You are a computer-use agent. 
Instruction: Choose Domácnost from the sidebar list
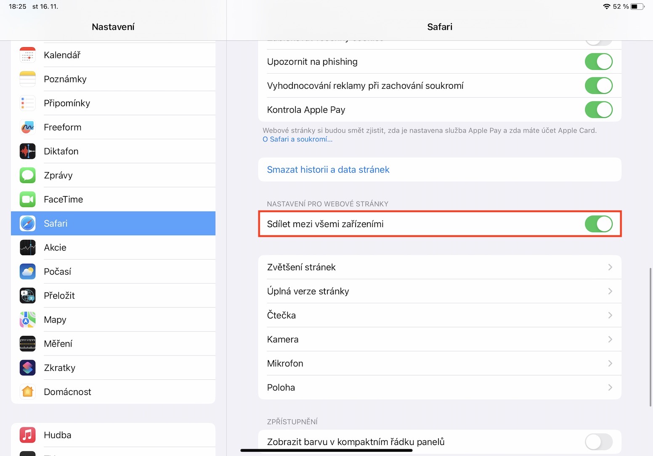click(x=67, y=392)
